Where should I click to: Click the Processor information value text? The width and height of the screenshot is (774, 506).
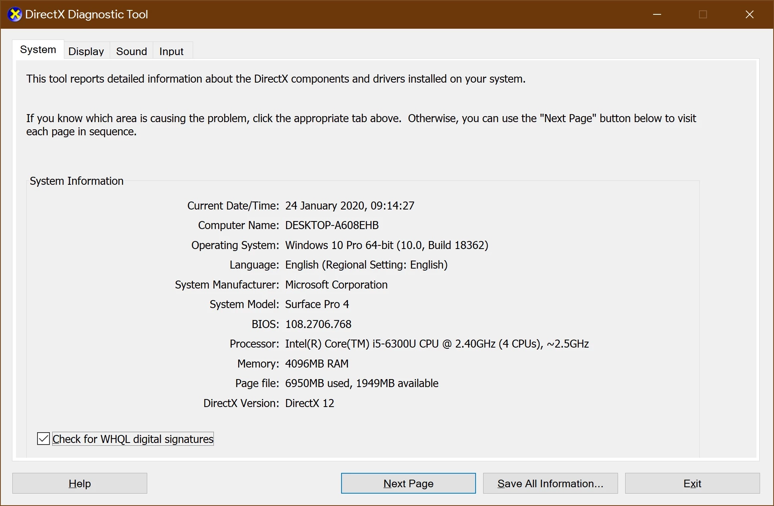pos(436,344)
